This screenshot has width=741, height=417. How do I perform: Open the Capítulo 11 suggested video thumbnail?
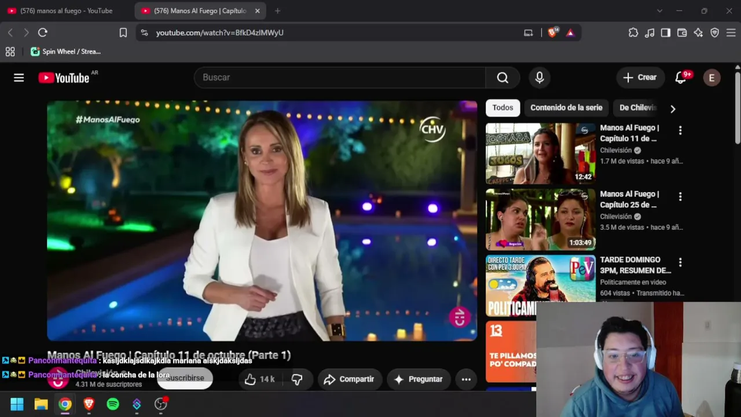click(x=541, y=153)
